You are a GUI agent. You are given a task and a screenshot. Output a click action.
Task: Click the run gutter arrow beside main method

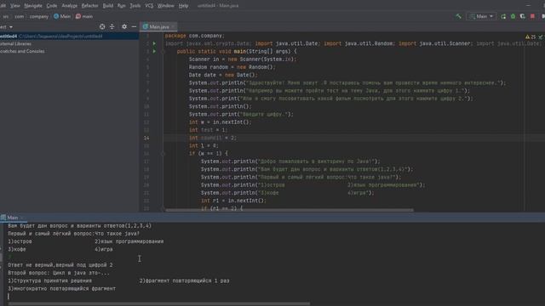click(154, 51)
